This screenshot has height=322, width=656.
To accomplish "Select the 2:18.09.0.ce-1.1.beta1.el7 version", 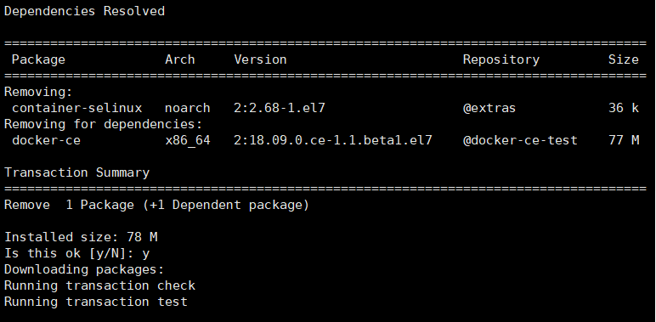I will pos(332,140).
